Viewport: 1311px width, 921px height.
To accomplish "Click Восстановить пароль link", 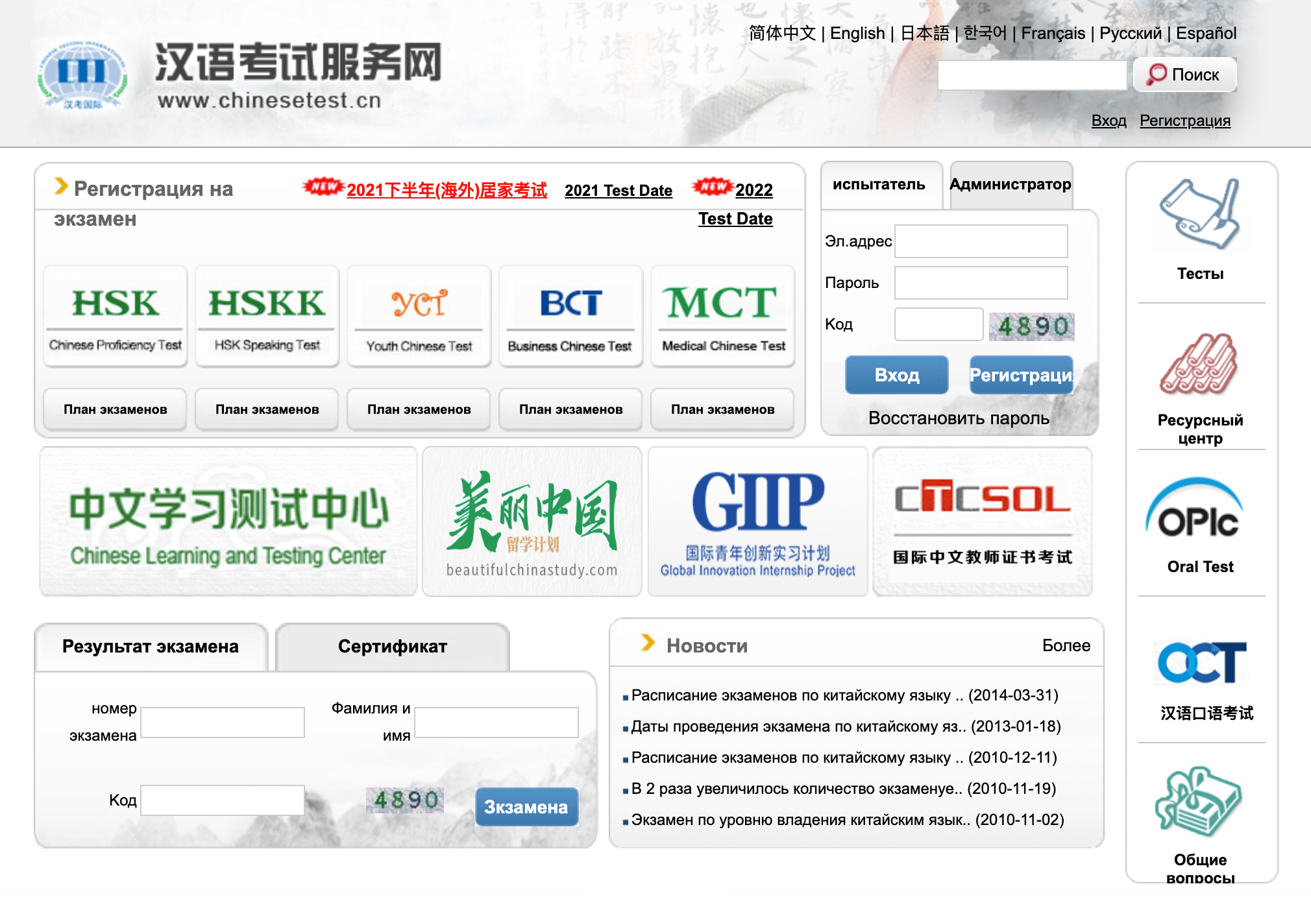I will (x=959, y=418).
